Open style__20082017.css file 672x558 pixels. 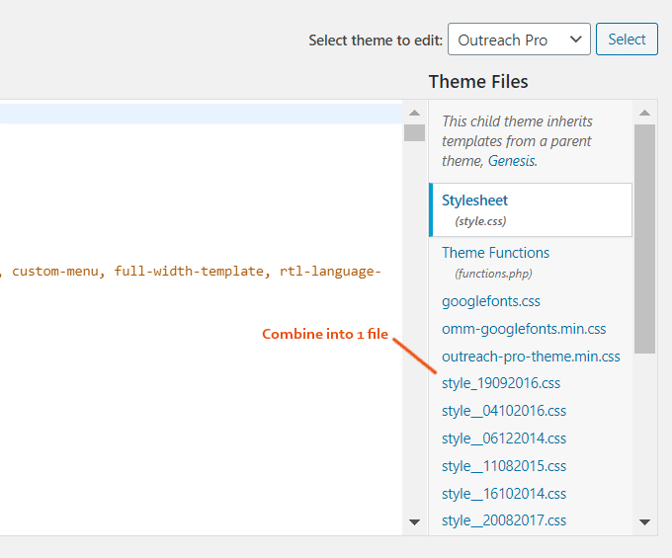[x=504, y=520]
